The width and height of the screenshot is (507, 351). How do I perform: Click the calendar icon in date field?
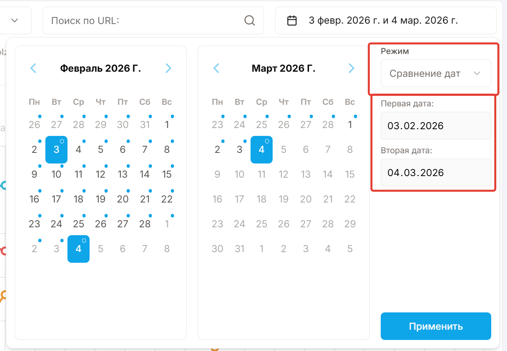pos(292,20)
